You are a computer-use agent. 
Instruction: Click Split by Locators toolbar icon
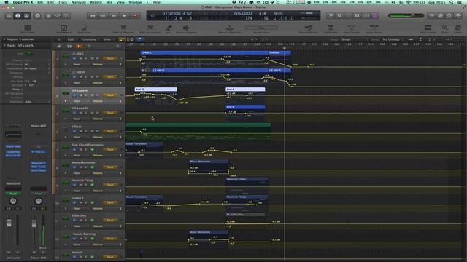pos(150,29)
